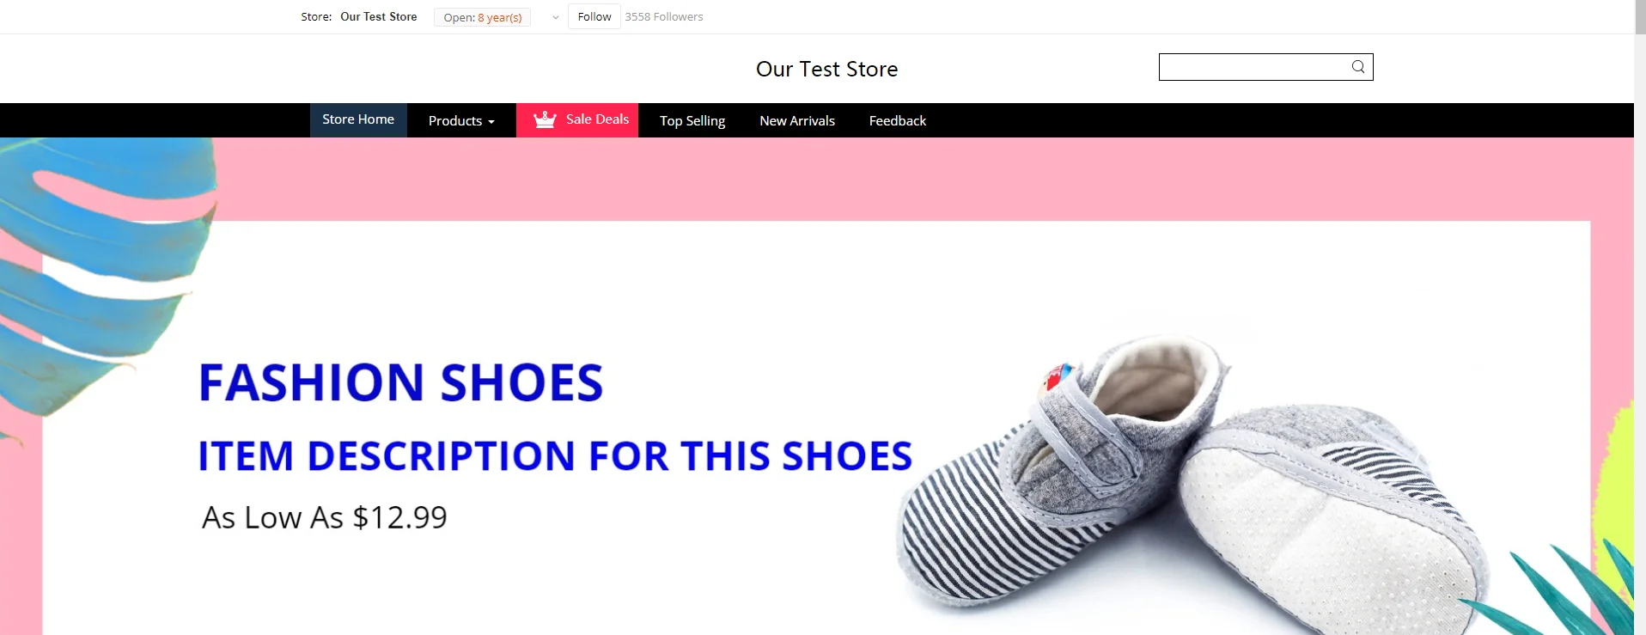
Task: Go to Store Home tab
Action: 358,120
